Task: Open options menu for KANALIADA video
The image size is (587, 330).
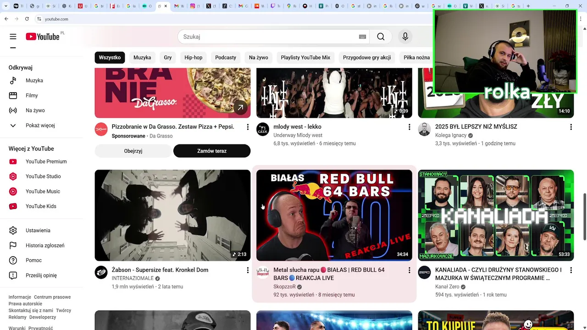Action: (571, 270)
